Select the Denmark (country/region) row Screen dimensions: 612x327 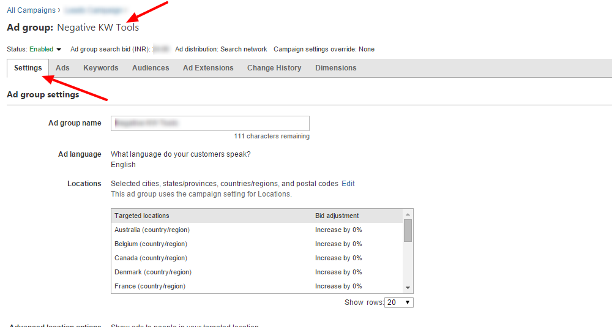(257, 272)
